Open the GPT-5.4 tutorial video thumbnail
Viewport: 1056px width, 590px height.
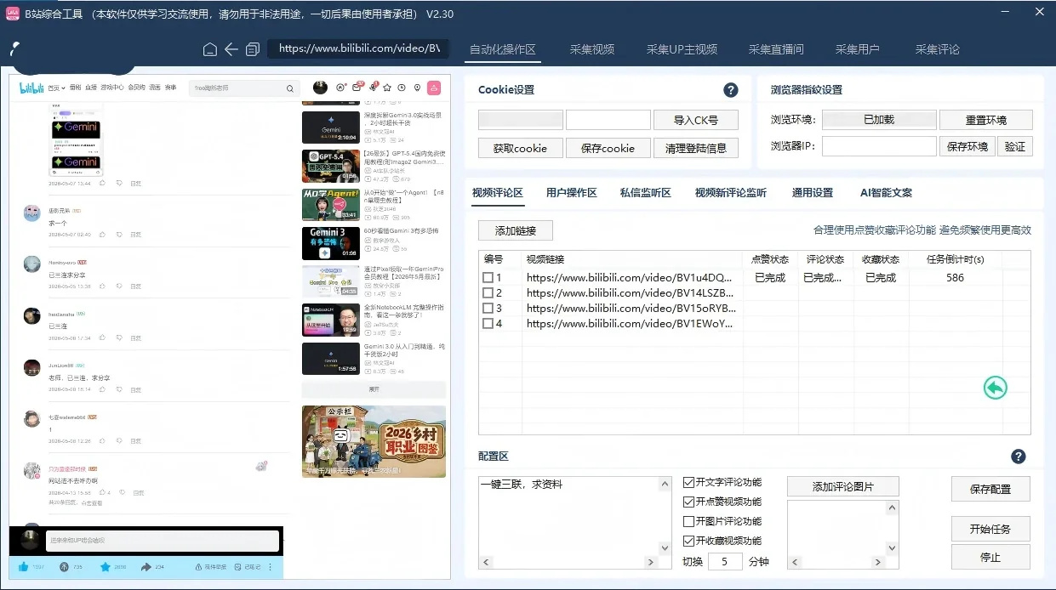click(x=331, y=167)
